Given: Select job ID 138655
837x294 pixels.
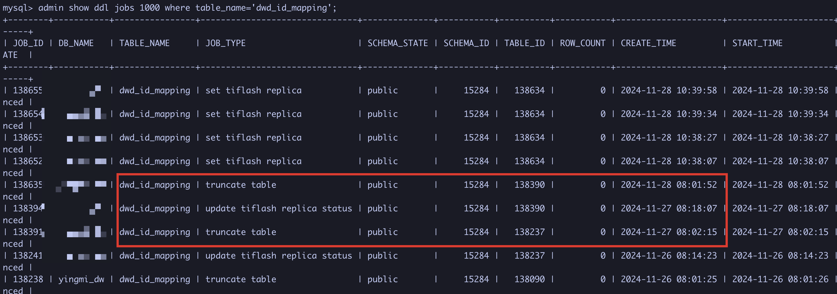Looking at the screenshot, I should pos(28,90).
